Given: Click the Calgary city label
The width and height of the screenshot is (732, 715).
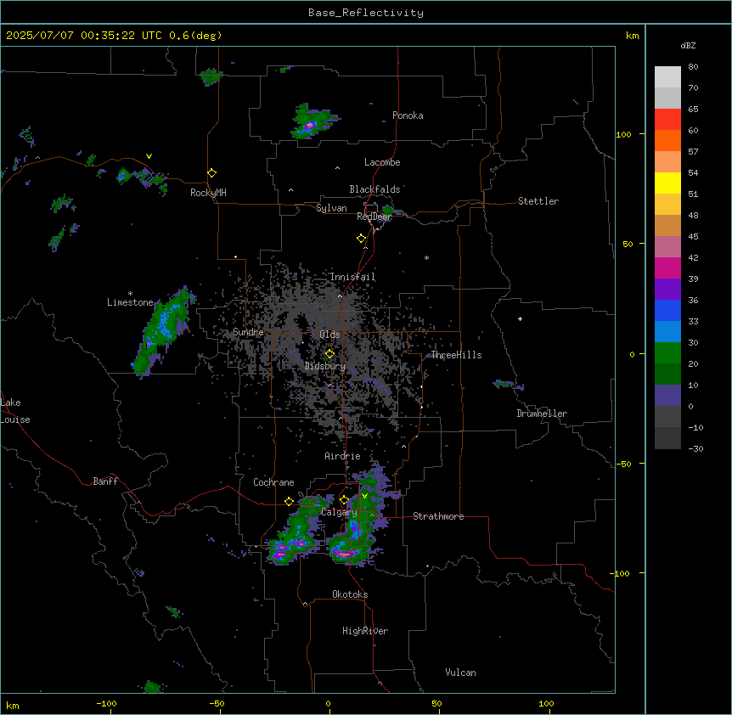Looking at the screenshot, I should pos(339,512).
